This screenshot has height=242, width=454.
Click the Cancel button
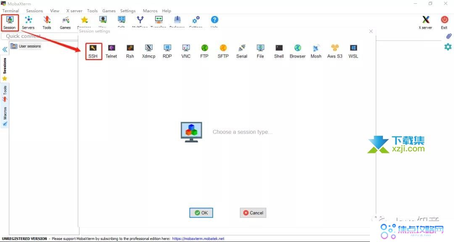[x=253, y=213]
